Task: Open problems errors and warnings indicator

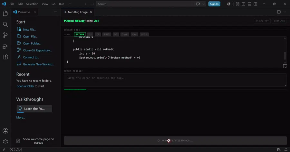Action: coord(16,150)
